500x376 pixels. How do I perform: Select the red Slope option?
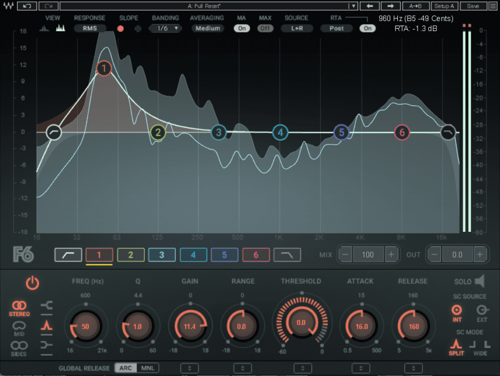120,29
